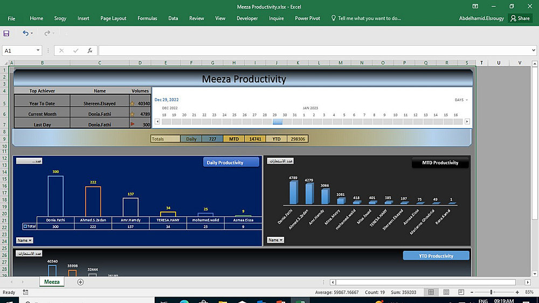This screenshot has height=303, width=539.
Task: Select column T header
Action: (x=481, y=63)
